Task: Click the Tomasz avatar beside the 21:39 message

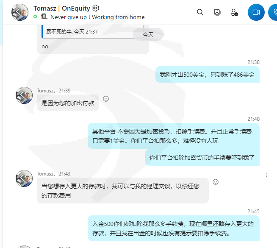Action: (24, 95)
